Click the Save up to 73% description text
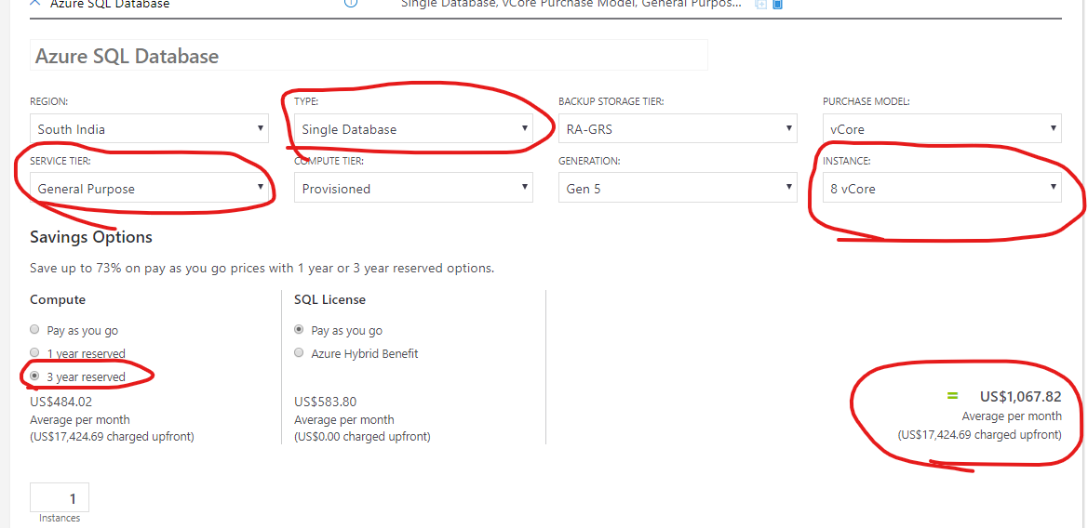 click(x=262, y=268)
